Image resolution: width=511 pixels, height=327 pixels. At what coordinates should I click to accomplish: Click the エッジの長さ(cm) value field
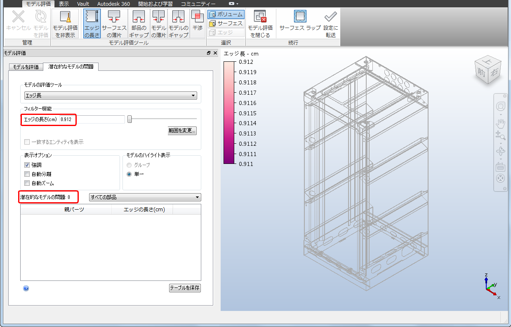[92, 119]
